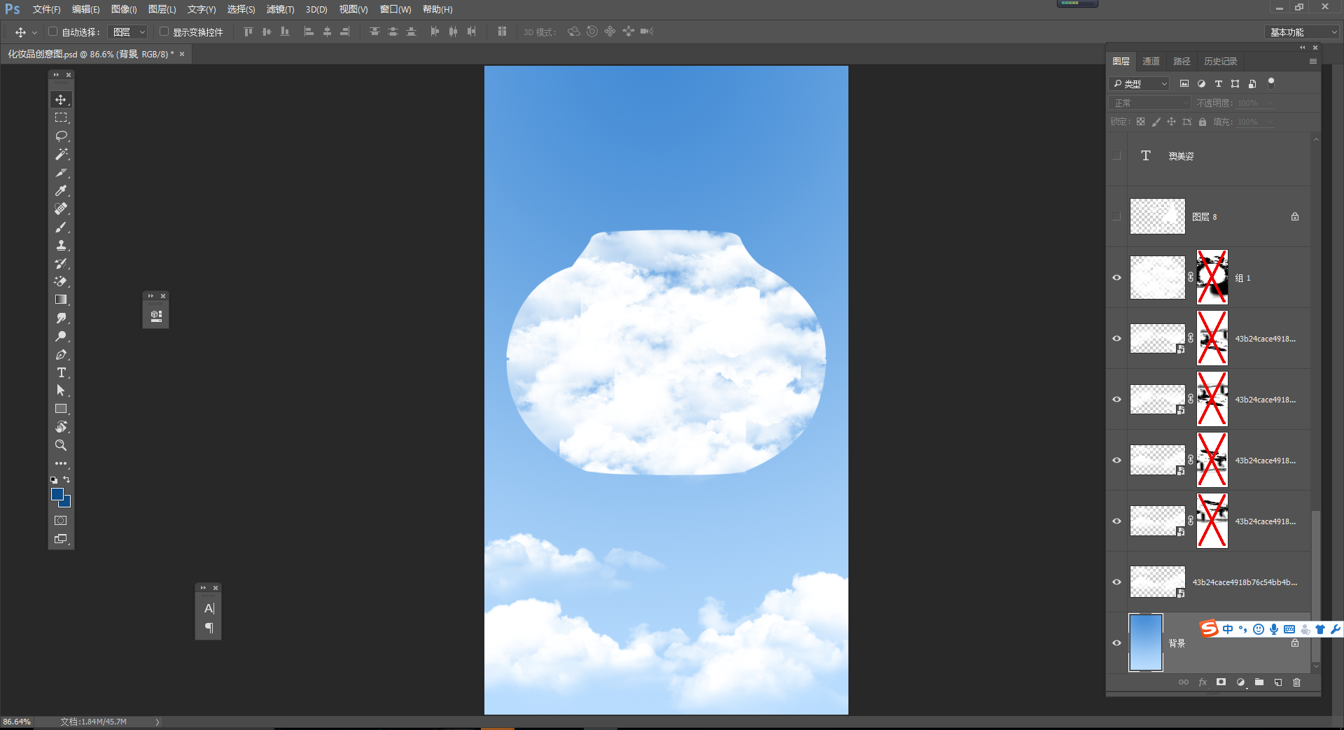Open the Layers panel options menu
This screenshot has width=1344, height=730.
pos(1313,62)
